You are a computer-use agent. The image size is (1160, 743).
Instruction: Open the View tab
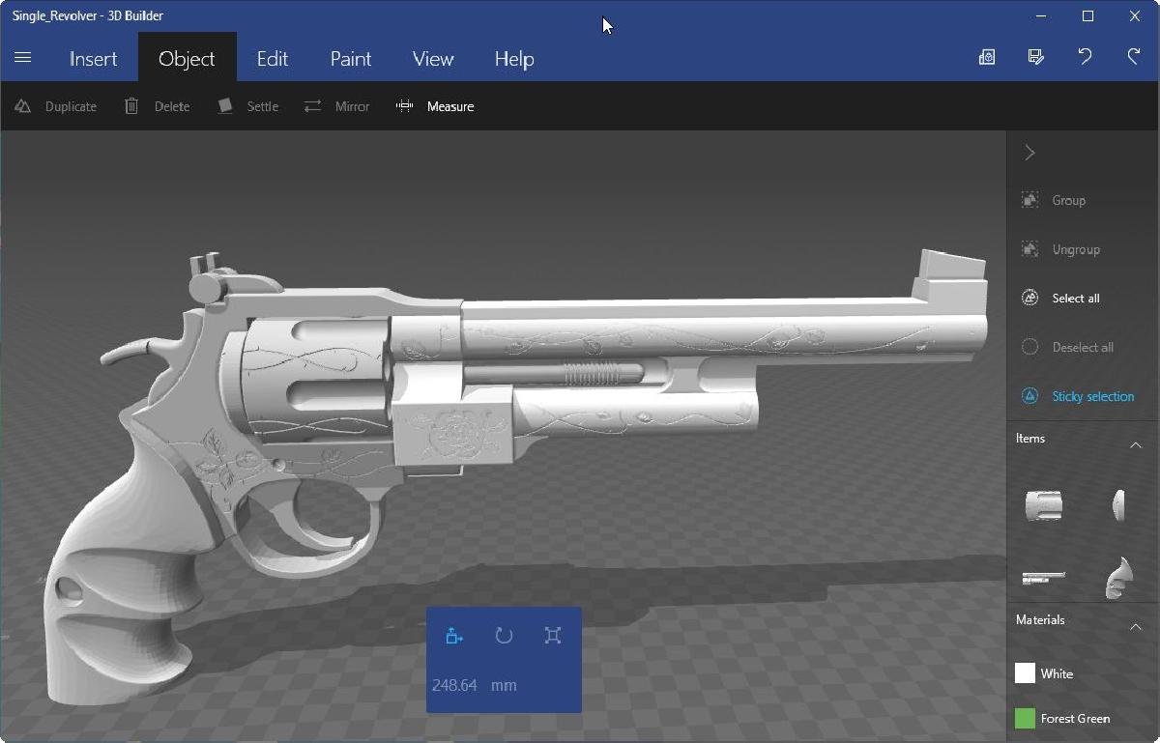pyautogui.click(x=433, y=59)
